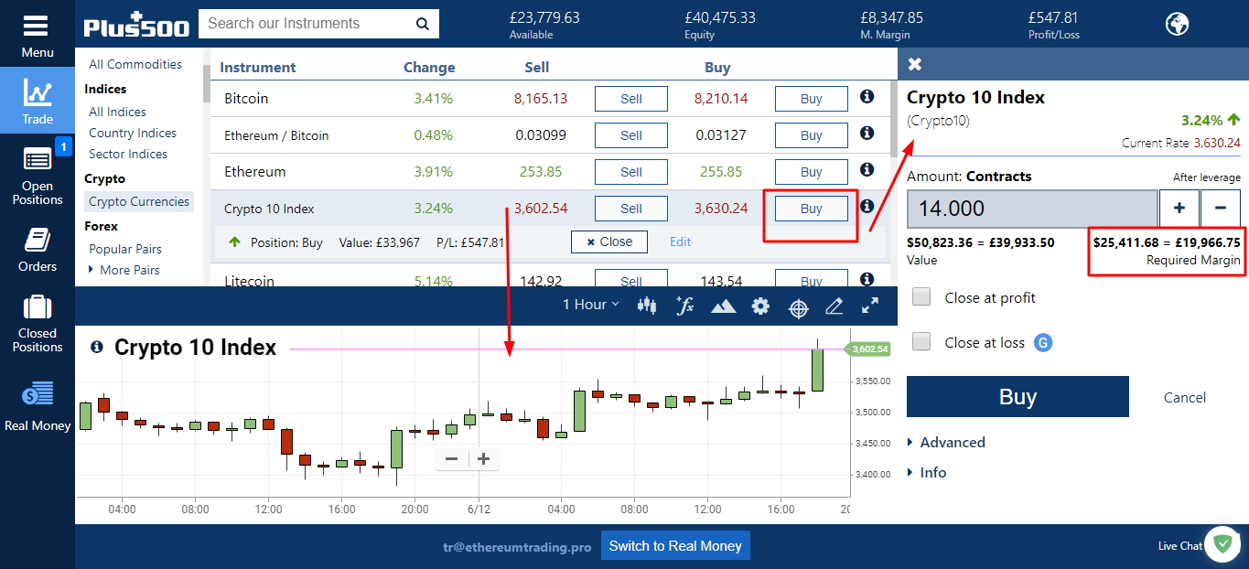Edit the Crypto 10 Index position

pyautogui.click(x=681, y=242)
